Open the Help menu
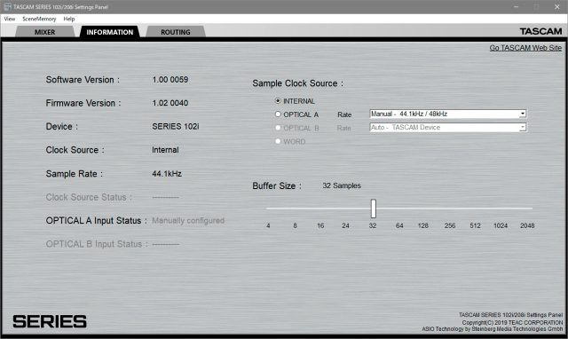The width and height of the screenshot is (568, 339). [x=69, y=19]
